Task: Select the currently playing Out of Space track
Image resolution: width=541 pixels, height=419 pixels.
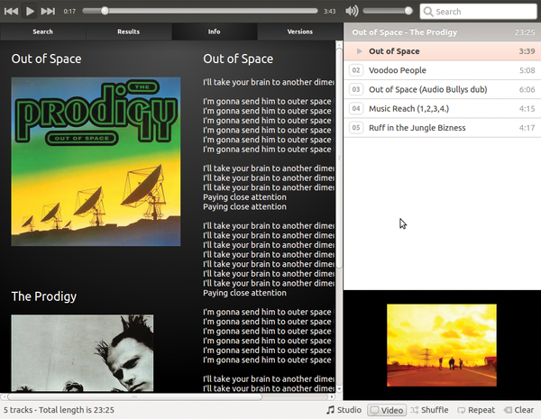Action: [443, 51]
